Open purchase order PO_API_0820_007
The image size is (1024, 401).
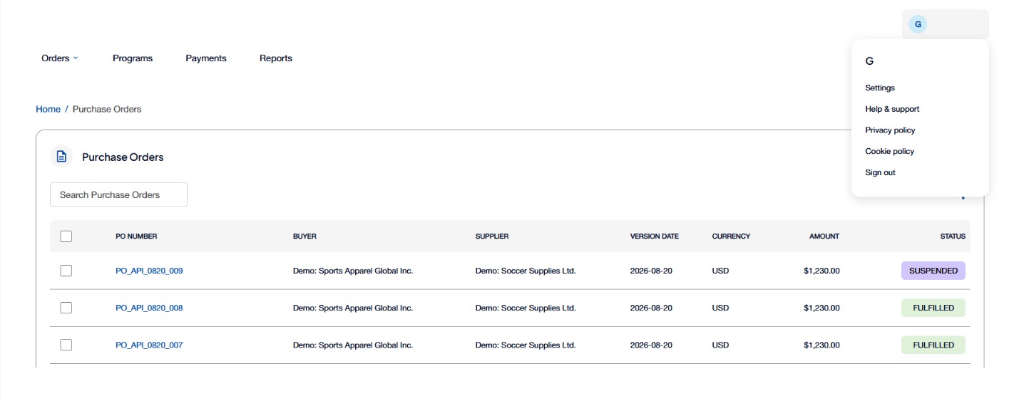(149, 345)
